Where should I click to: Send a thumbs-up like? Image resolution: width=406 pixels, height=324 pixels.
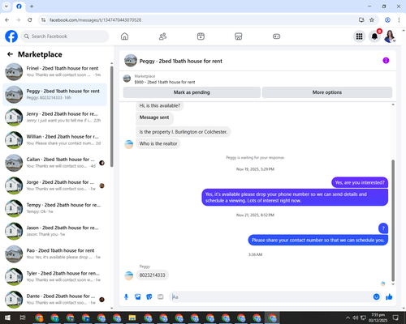pyautogui.click(x=389, y=297)
